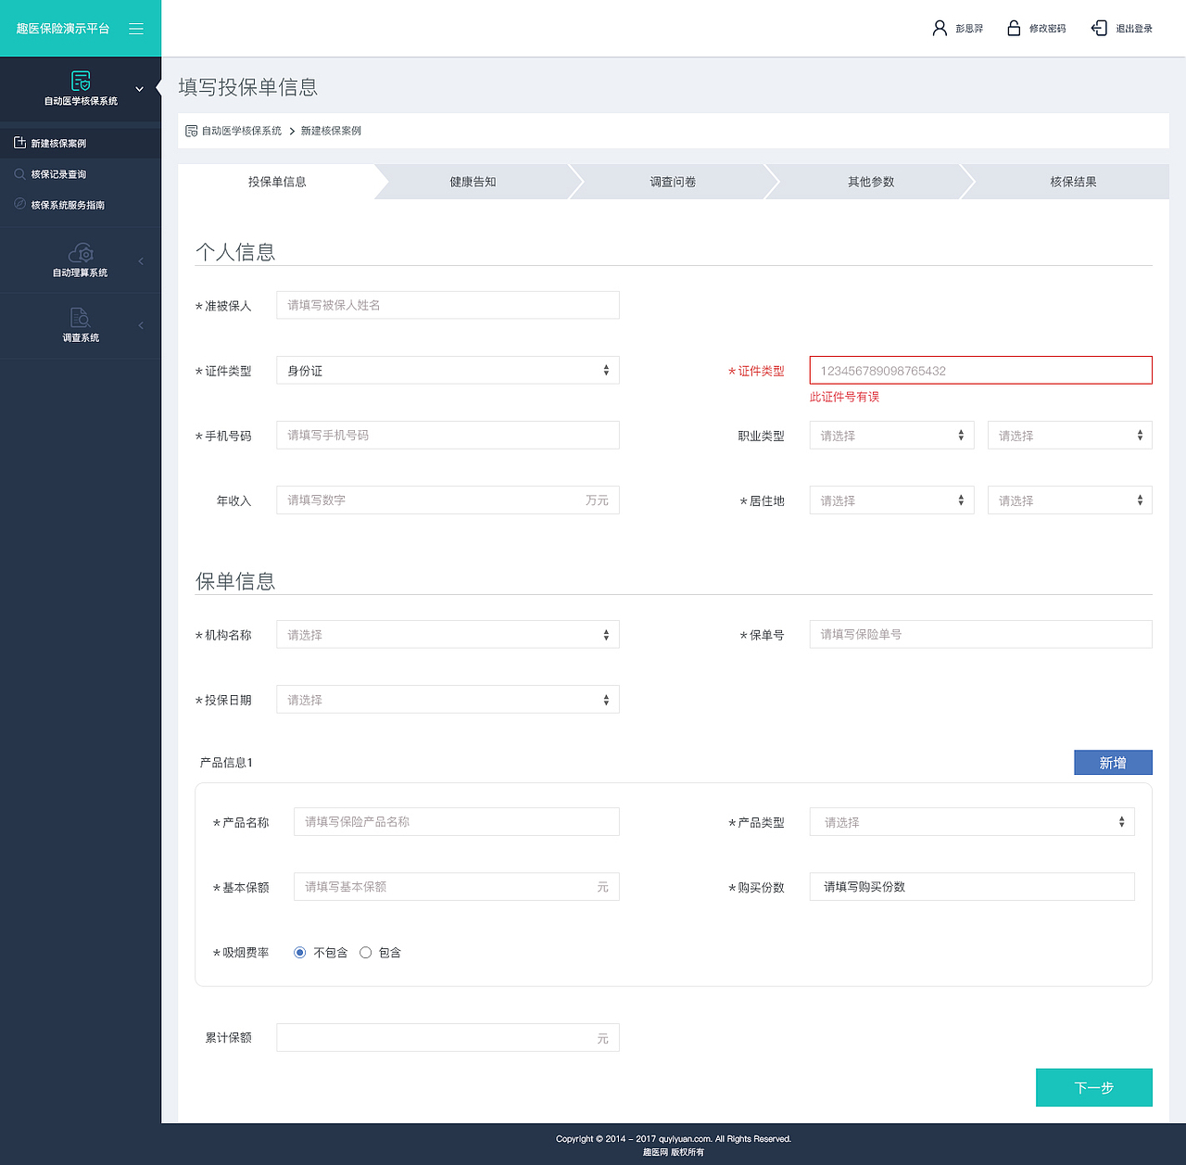
Task: Click the compass icon beside 核保系统服务指南
Action: point(19,204)
